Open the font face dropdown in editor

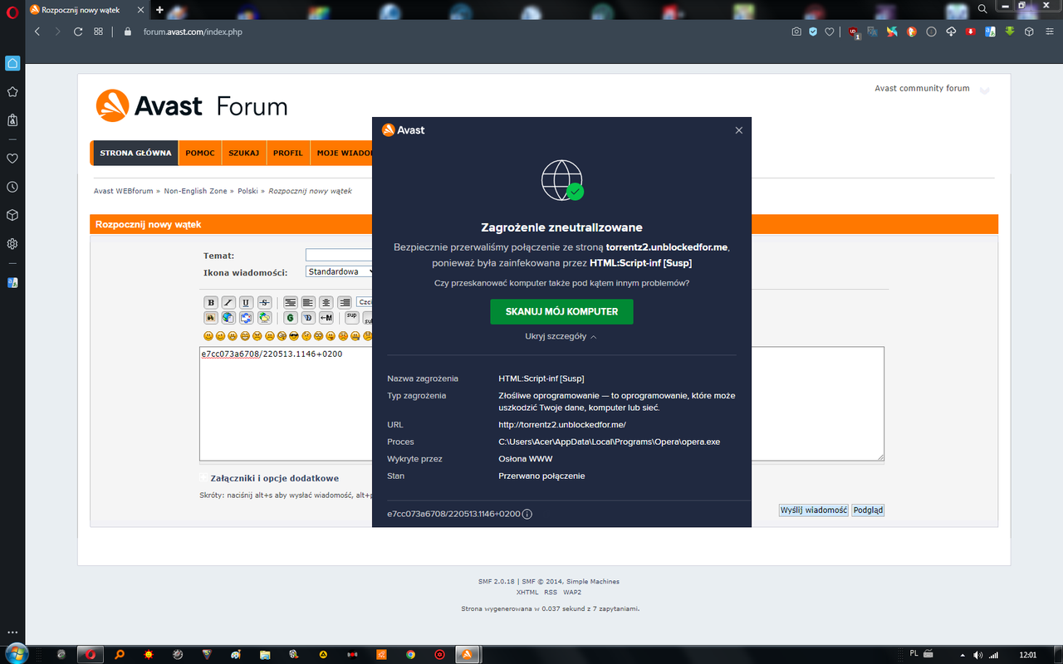point(365,302)
